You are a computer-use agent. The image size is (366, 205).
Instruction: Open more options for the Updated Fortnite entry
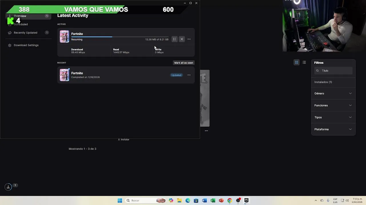pyautogui.click(x=189, y=75)
